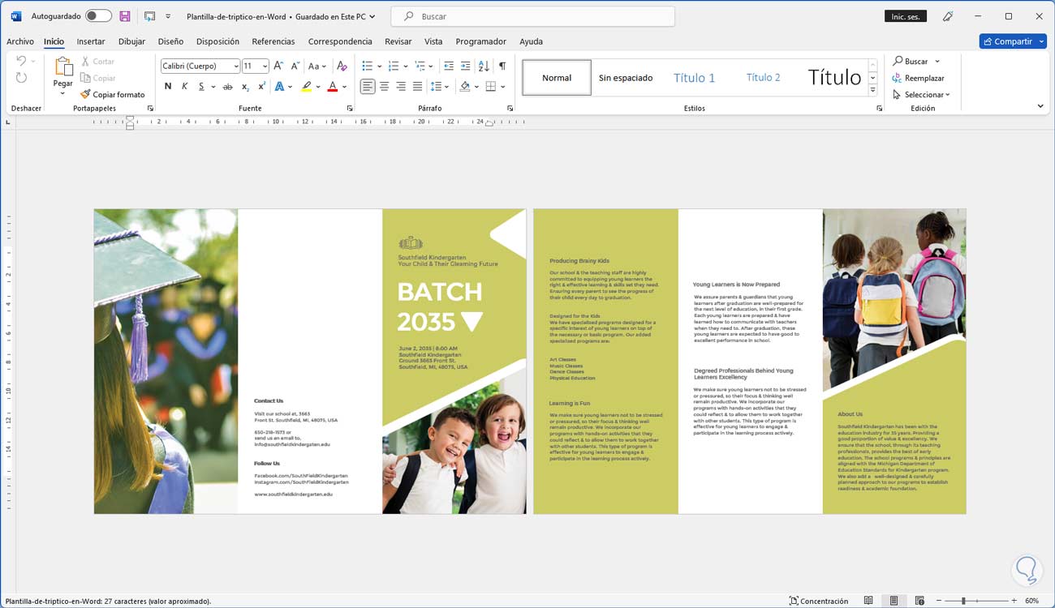1055x608 pixels.
Task: Increase the paragraph indent
Action: point(465,66)
